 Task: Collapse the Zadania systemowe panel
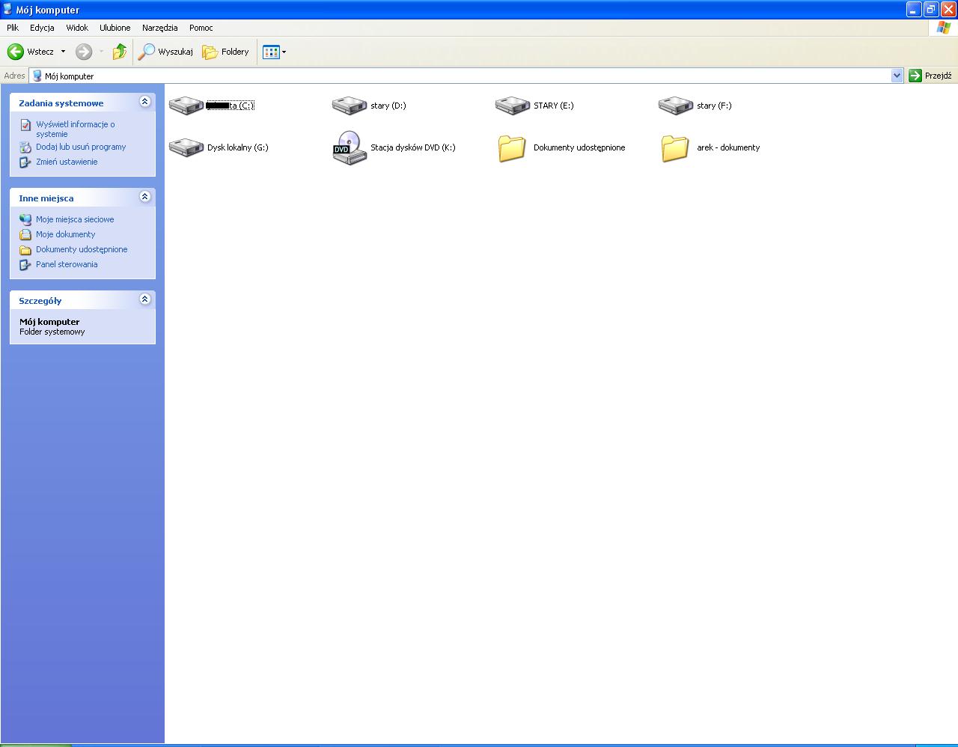(x=145, y=102)
